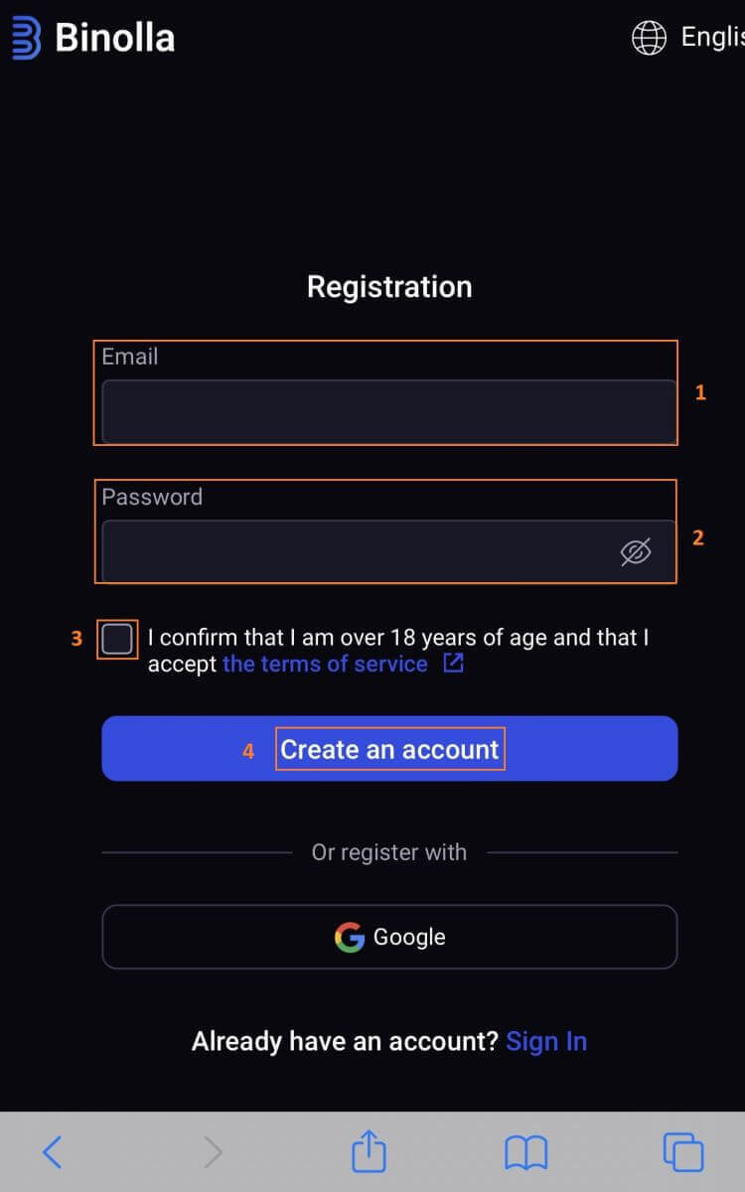Viewport: 745px width, 1192px height.
Task: Click the back navigation arrow
Action: click(x=53, y=1151)
